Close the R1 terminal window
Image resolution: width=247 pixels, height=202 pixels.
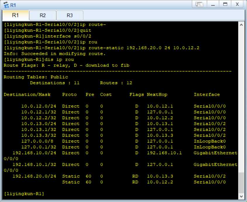[x=237, y=4]
